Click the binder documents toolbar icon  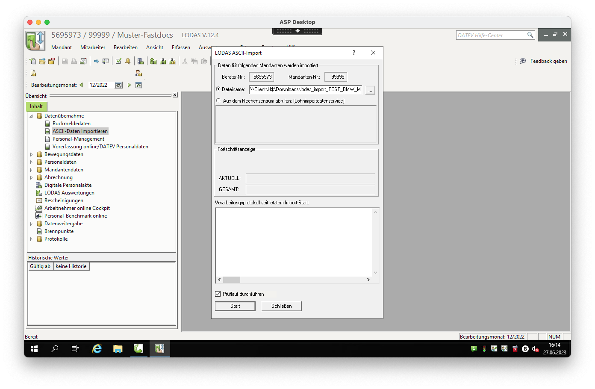[x=141, y=61]
